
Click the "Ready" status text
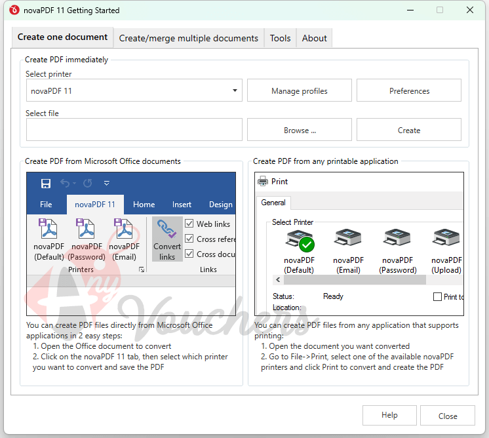[333, 296]
